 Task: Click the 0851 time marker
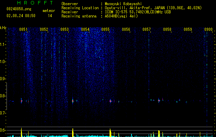tap(23, 29)
